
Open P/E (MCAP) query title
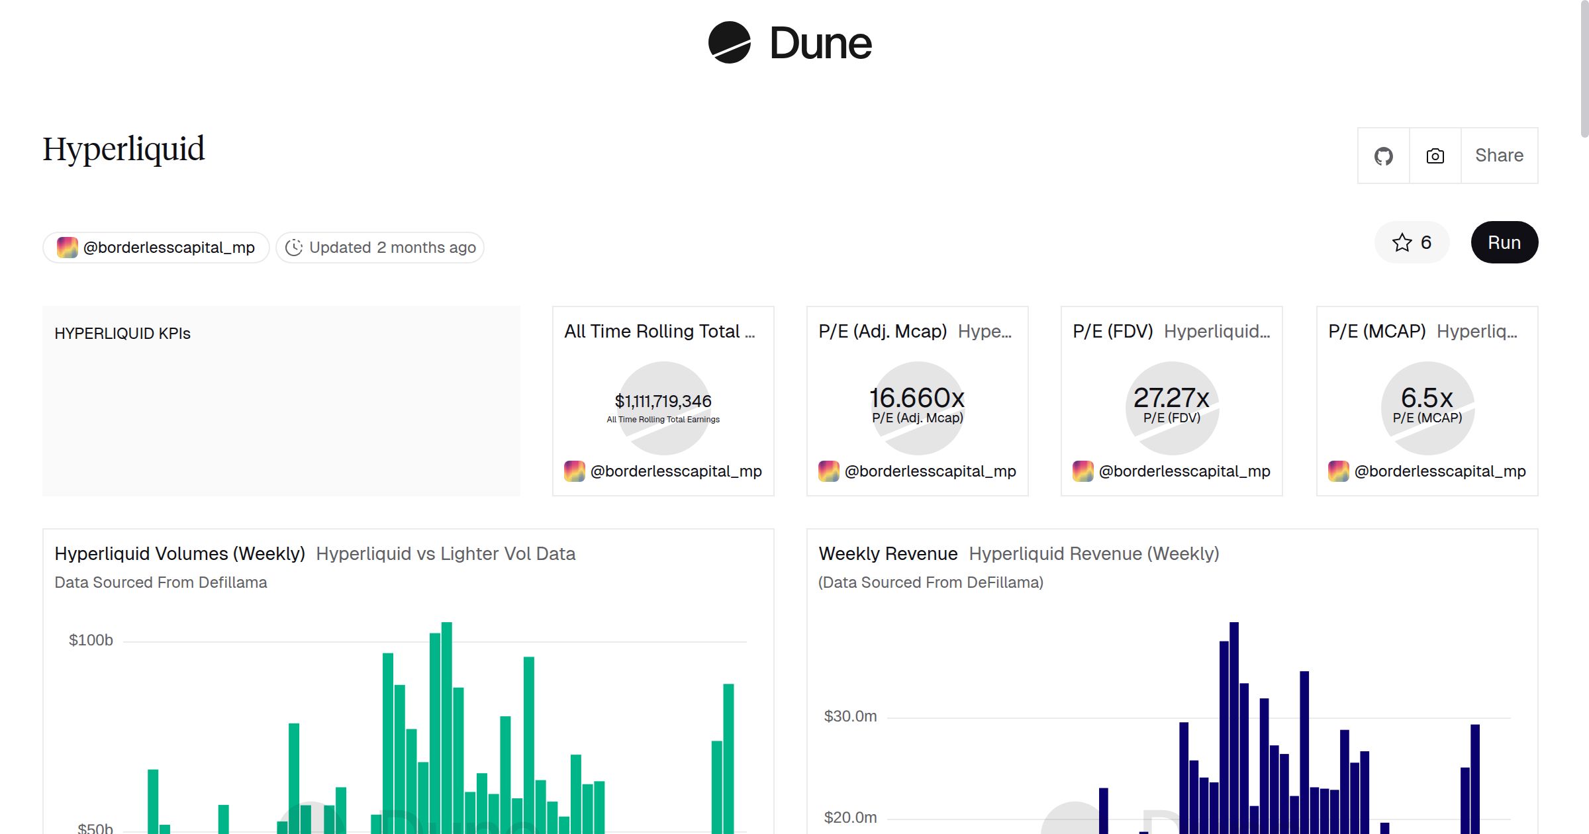[x=1376, y=332]
